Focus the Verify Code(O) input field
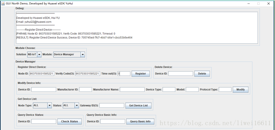Image resolution: width=275 pixels, height=130 pixels. tap(88, 73)
